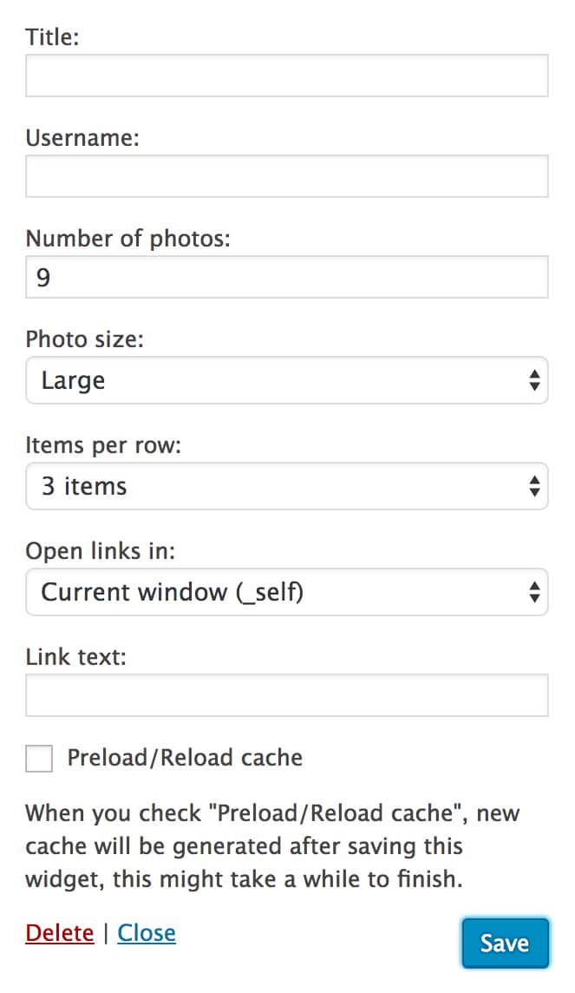Click the Number of photos field showing 9
The width and height of the screenshot is (575, 993).
(286, 276)
